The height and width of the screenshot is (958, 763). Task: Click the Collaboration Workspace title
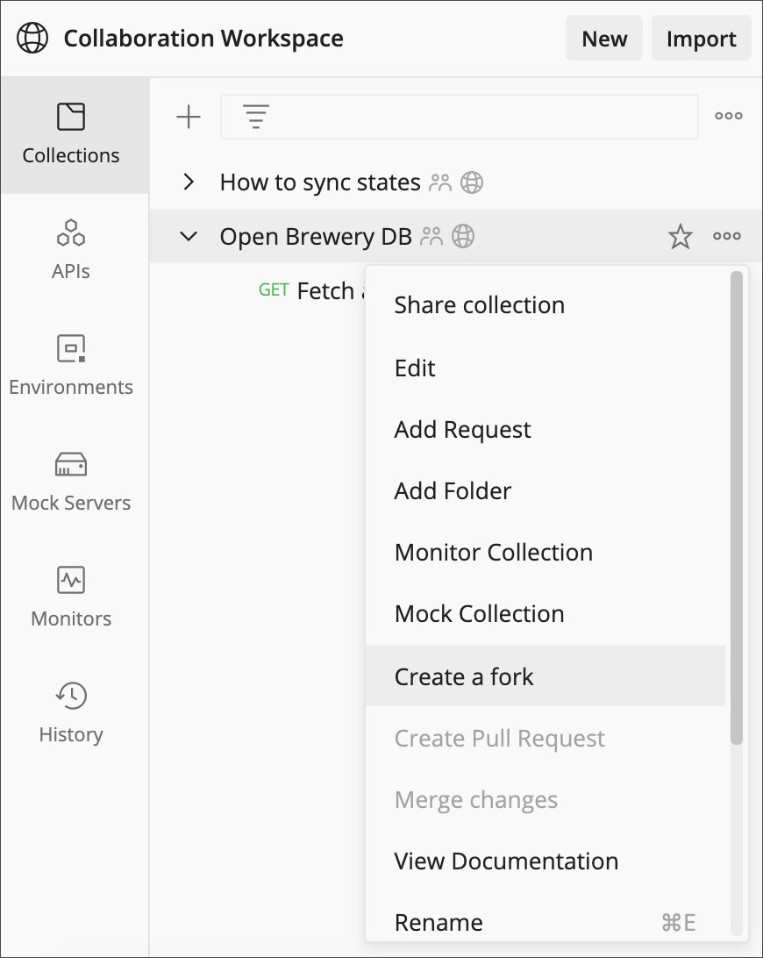[203, 38]
